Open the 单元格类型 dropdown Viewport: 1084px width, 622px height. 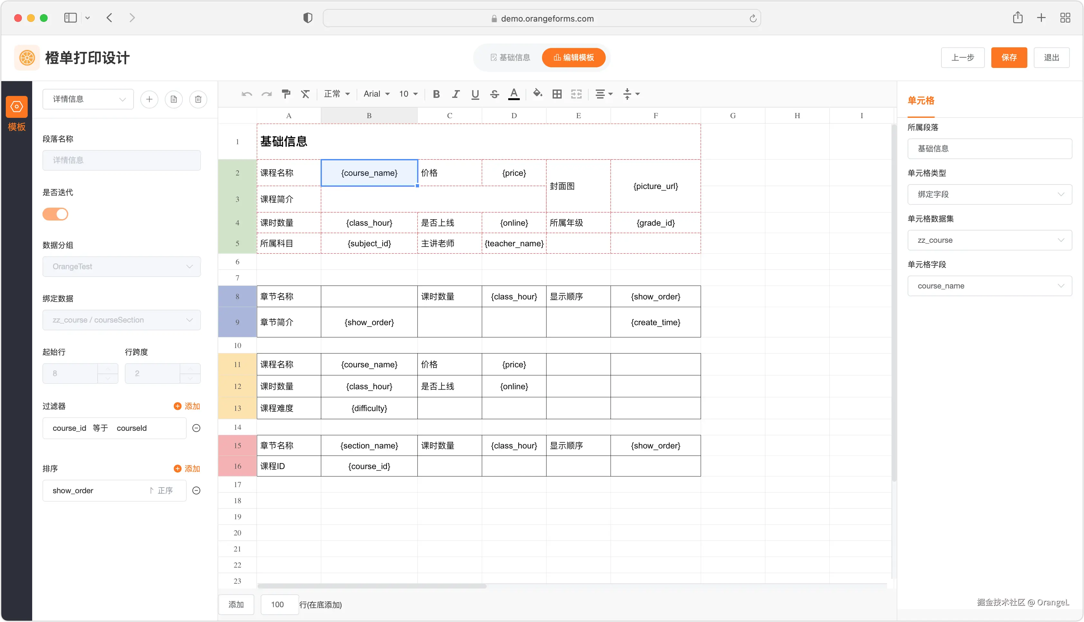pos(989,194)
